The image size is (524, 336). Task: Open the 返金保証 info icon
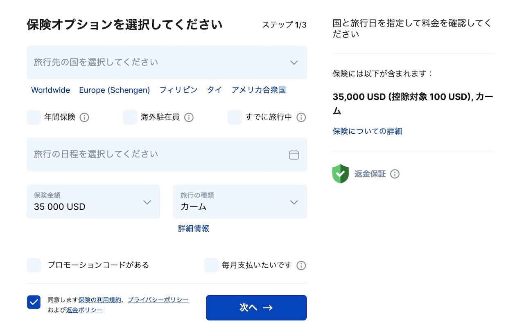tap(395, 174)
